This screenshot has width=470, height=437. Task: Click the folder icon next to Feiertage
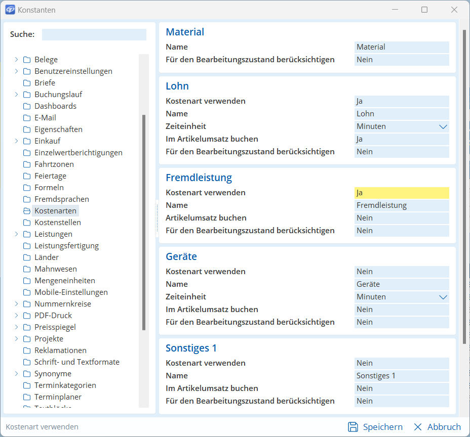27,176
